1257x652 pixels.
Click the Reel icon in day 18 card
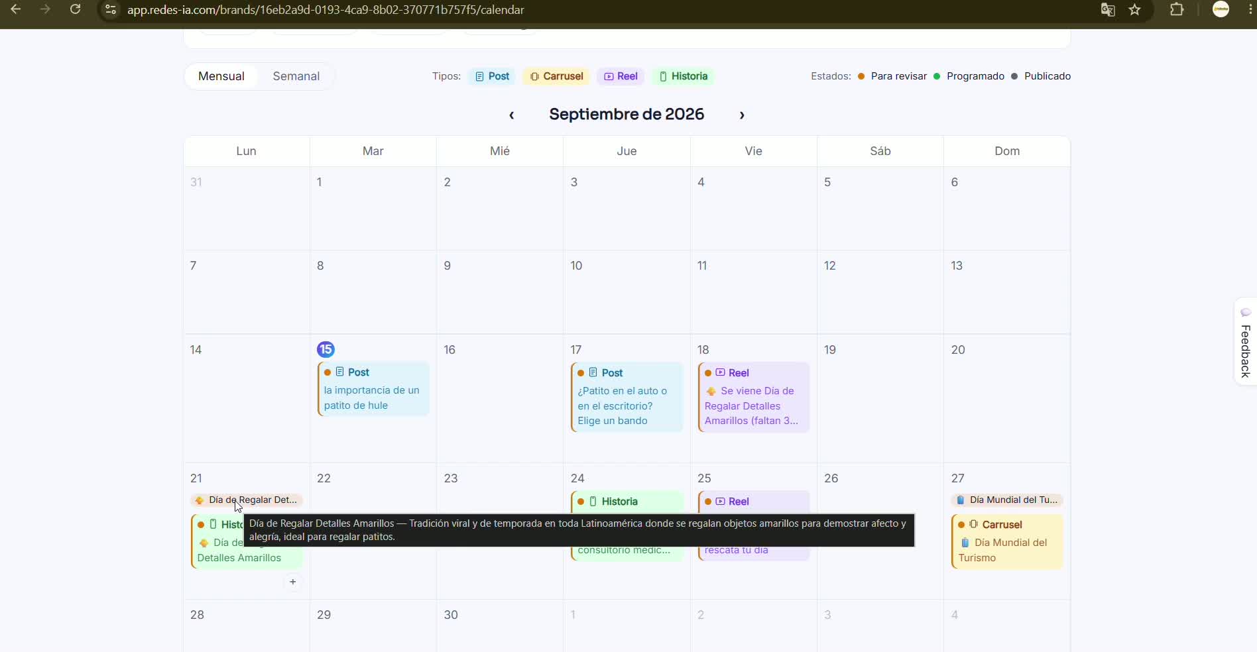[x=720, y=372]
